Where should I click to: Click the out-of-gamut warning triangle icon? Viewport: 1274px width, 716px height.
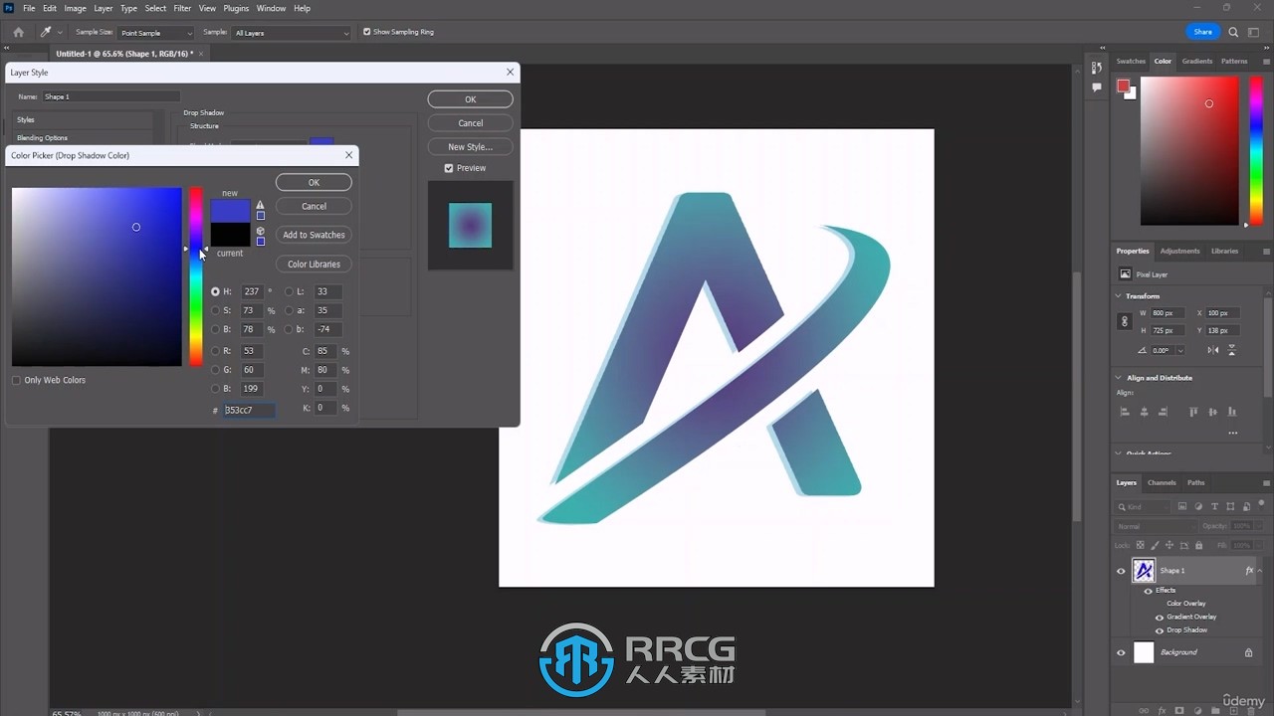coord(260,205)
